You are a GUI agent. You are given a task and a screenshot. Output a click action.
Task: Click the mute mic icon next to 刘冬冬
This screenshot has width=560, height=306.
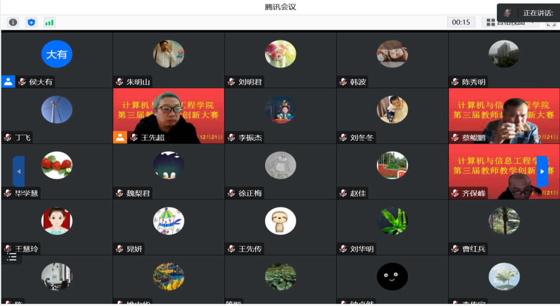tap(343, 137)
